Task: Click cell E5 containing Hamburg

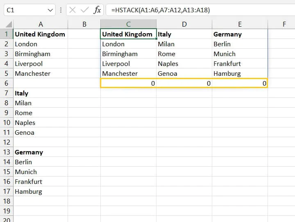Action: click(240, 74)
